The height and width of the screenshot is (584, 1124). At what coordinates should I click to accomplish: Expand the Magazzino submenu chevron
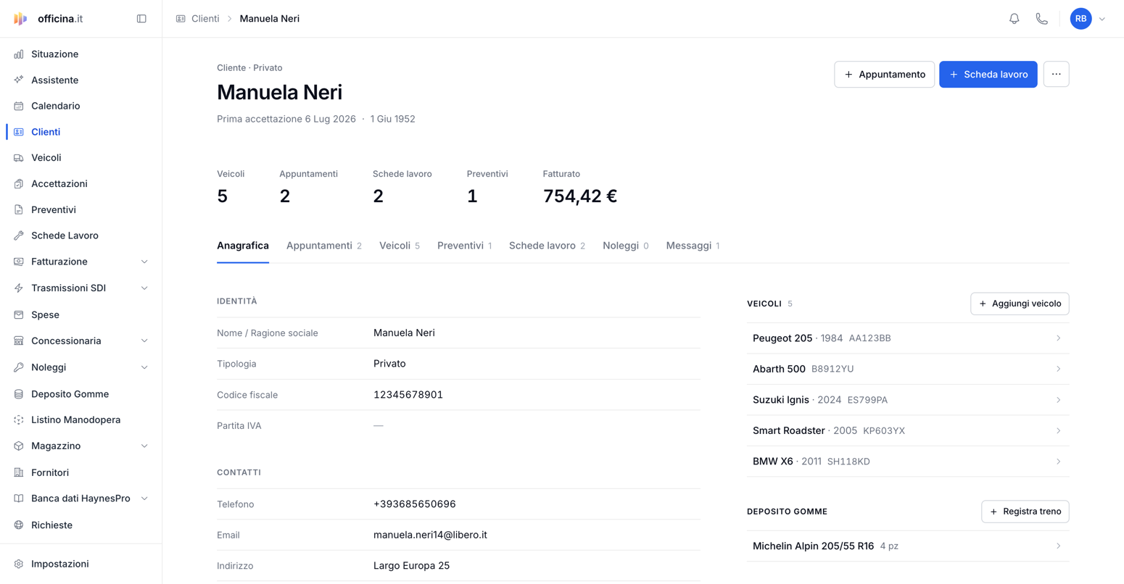144,446
